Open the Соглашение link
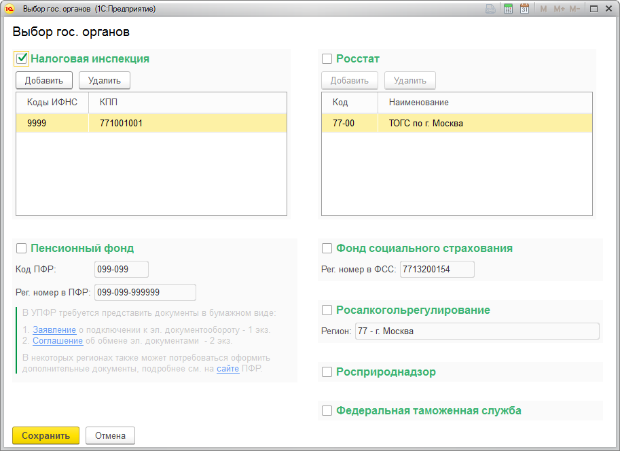This screenshot has height=451, width=620. [x=58, y=340]
